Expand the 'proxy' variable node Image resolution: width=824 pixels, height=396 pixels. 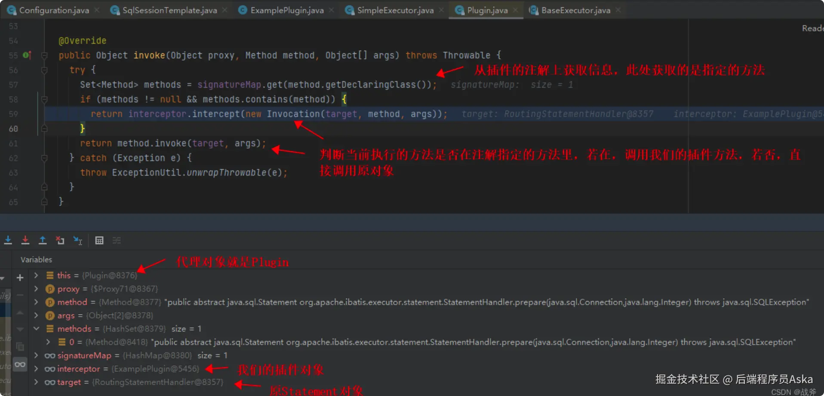tap(36, 289)
